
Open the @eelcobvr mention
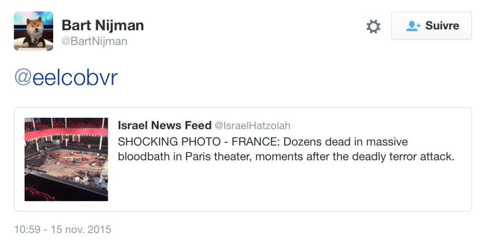[66, 78]
